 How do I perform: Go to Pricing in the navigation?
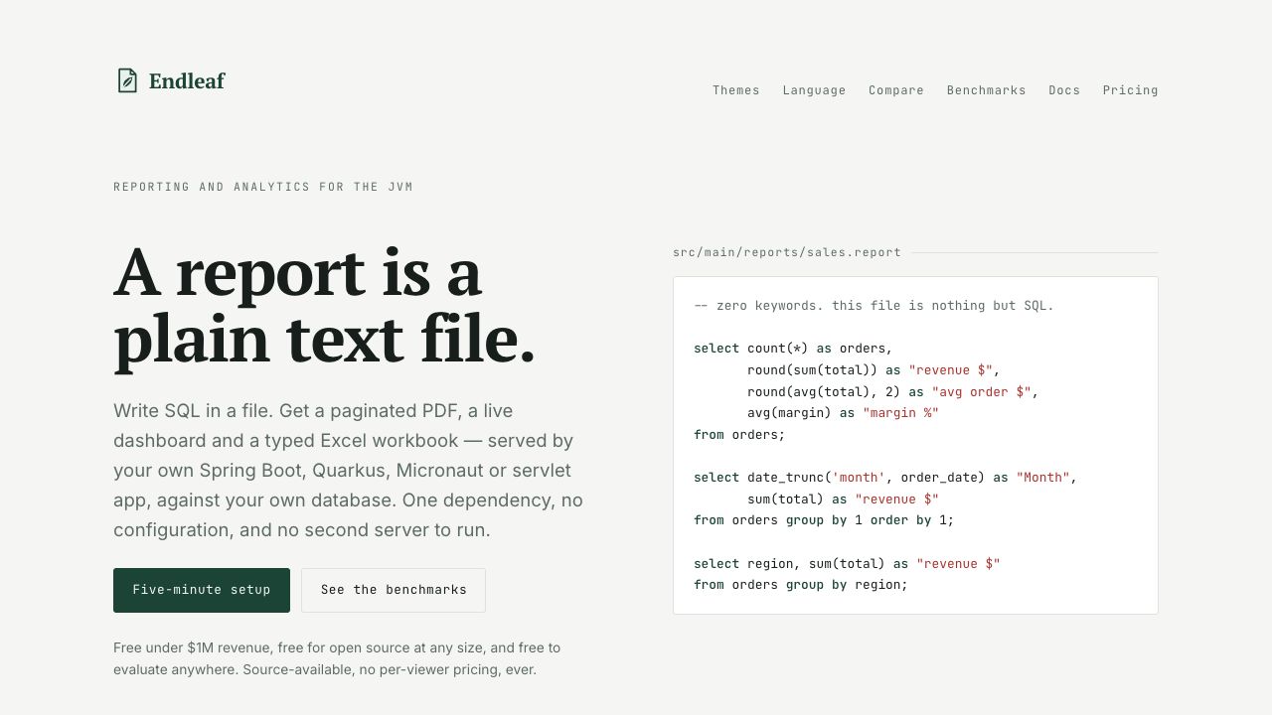point(1130,90)
